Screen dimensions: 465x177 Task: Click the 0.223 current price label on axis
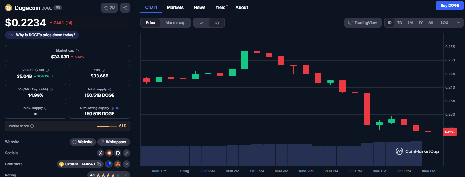pos(450,132)
